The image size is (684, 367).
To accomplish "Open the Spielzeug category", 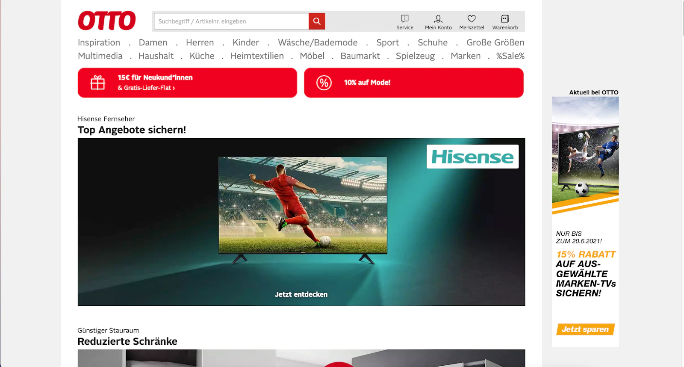I will [415, 56].
